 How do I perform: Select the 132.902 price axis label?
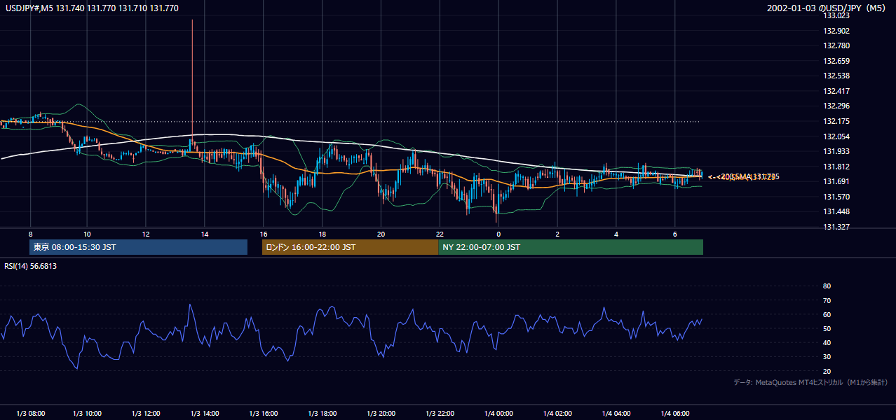coord(837,31)
